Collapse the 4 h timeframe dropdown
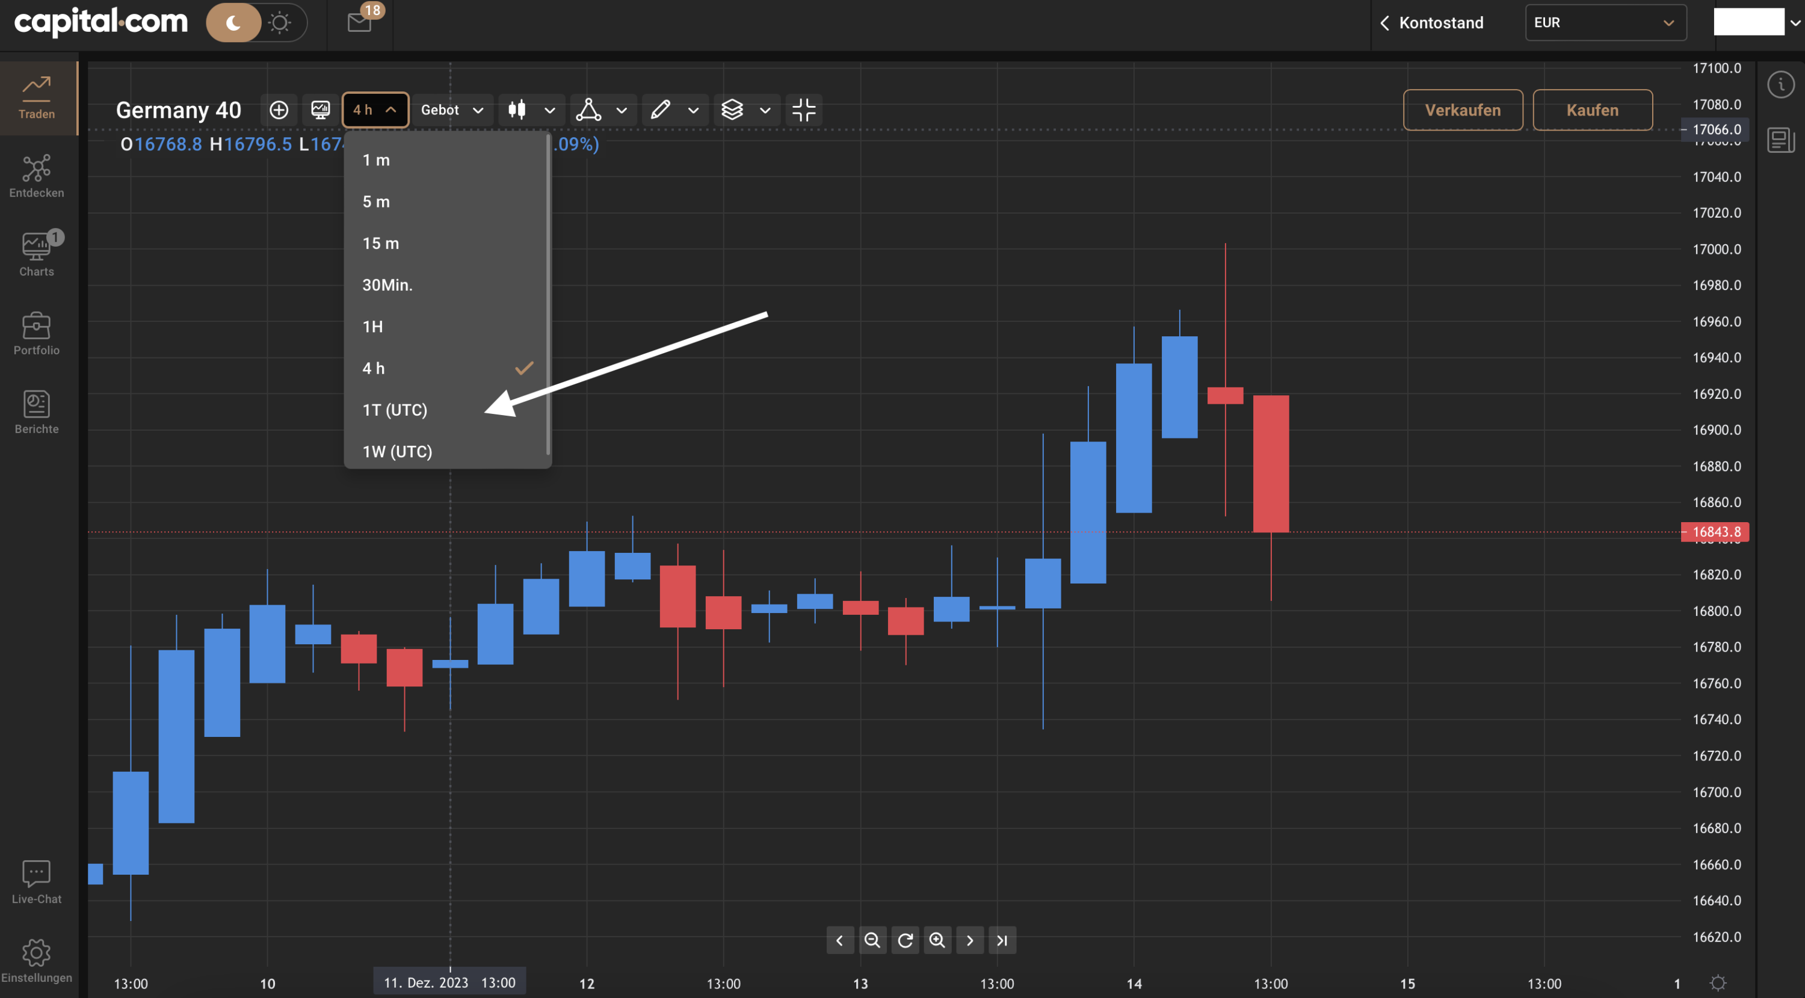This screenshot has height=998, width=1805. [375, 110]
